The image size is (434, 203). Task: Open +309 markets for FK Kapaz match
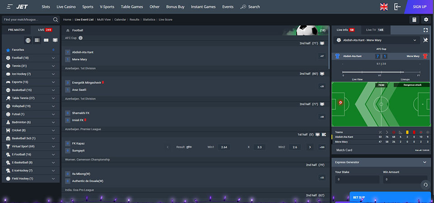click(x=322, y=147)
